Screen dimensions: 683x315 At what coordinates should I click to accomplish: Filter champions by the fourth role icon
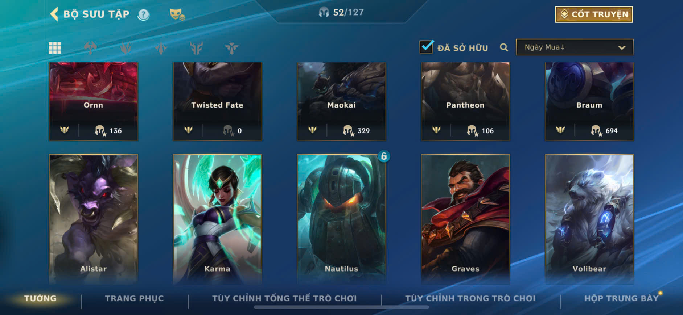tap(196, 47)
